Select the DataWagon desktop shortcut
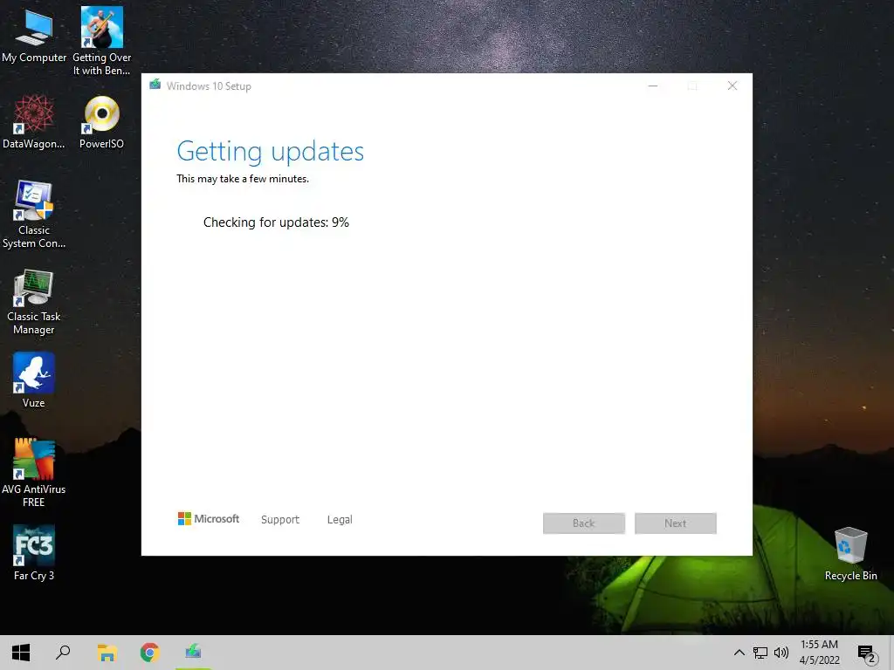This screenshot has height=670, width=894. (34, 122)
